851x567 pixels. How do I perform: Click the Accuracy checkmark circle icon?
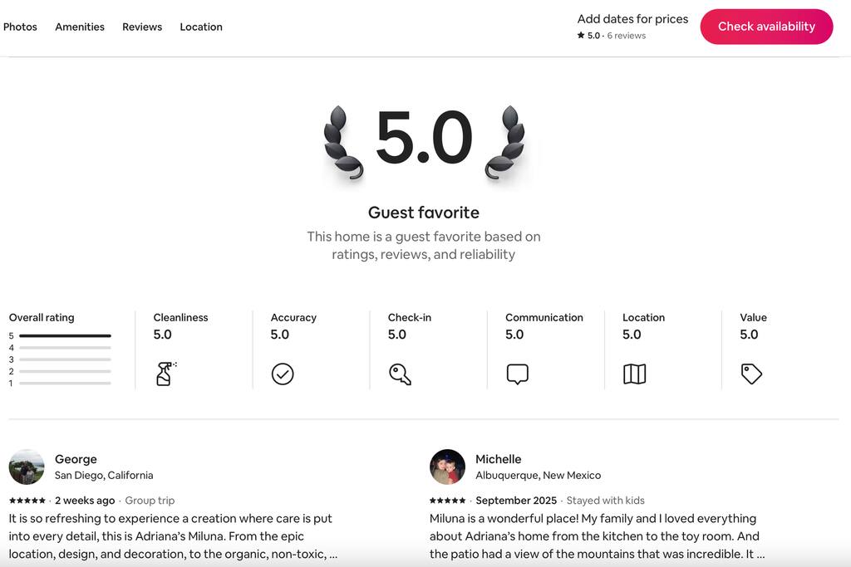283,374
